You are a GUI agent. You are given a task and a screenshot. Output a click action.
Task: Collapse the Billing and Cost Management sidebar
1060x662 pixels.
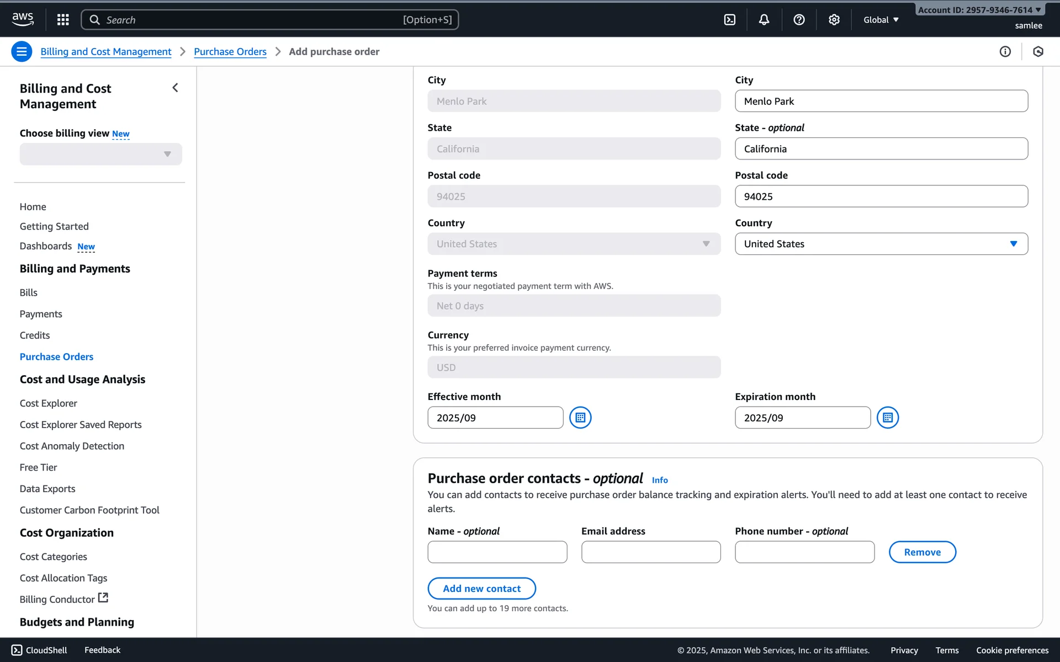click(175, 88)
